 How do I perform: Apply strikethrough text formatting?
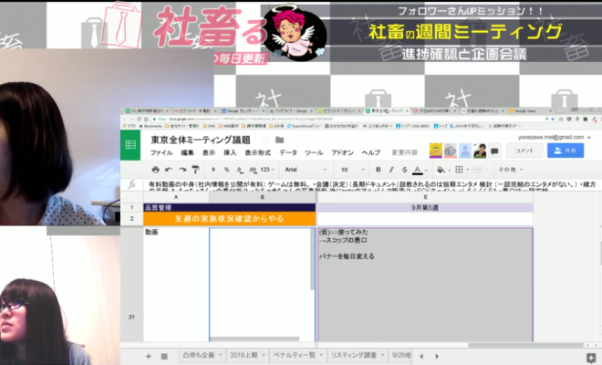point(401,170)
